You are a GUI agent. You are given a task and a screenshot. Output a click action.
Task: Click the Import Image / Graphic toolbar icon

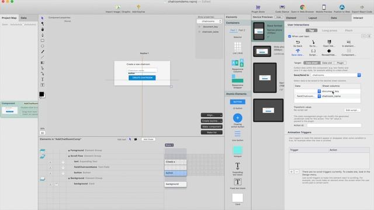click(x=118, y=7)
